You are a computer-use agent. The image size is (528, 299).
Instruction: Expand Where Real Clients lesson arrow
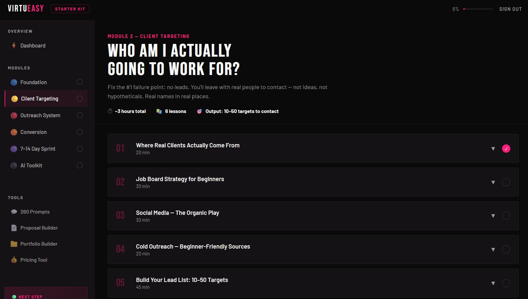[493, 149]
